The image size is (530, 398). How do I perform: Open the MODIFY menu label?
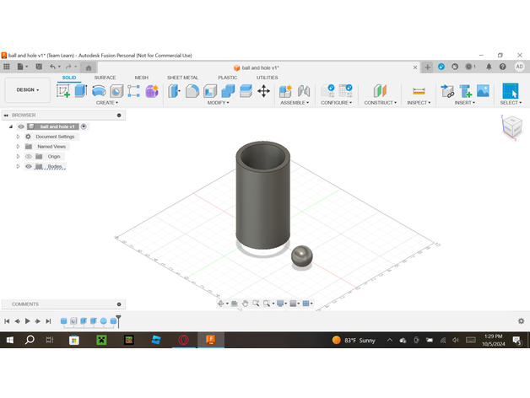click(219, 103)
